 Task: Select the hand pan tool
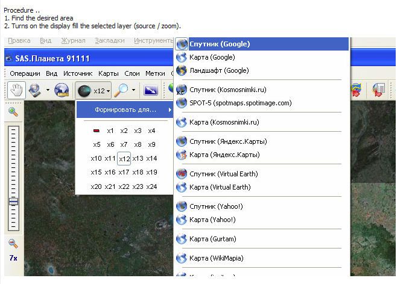click(16, 90)
